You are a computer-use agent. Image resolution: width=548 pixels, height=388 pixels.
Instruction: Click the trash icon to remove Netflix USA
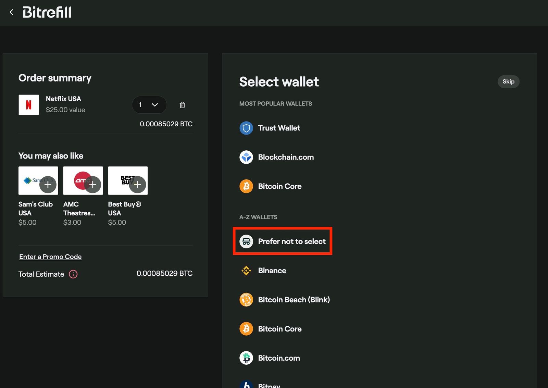coord(182,105)
